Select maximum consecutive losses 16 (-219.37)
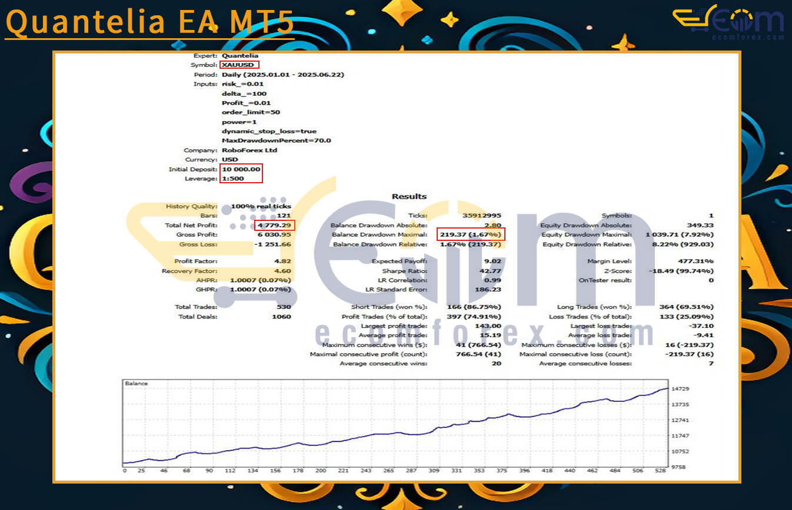This screenshot has height=510, width=792. click(688, 345)
